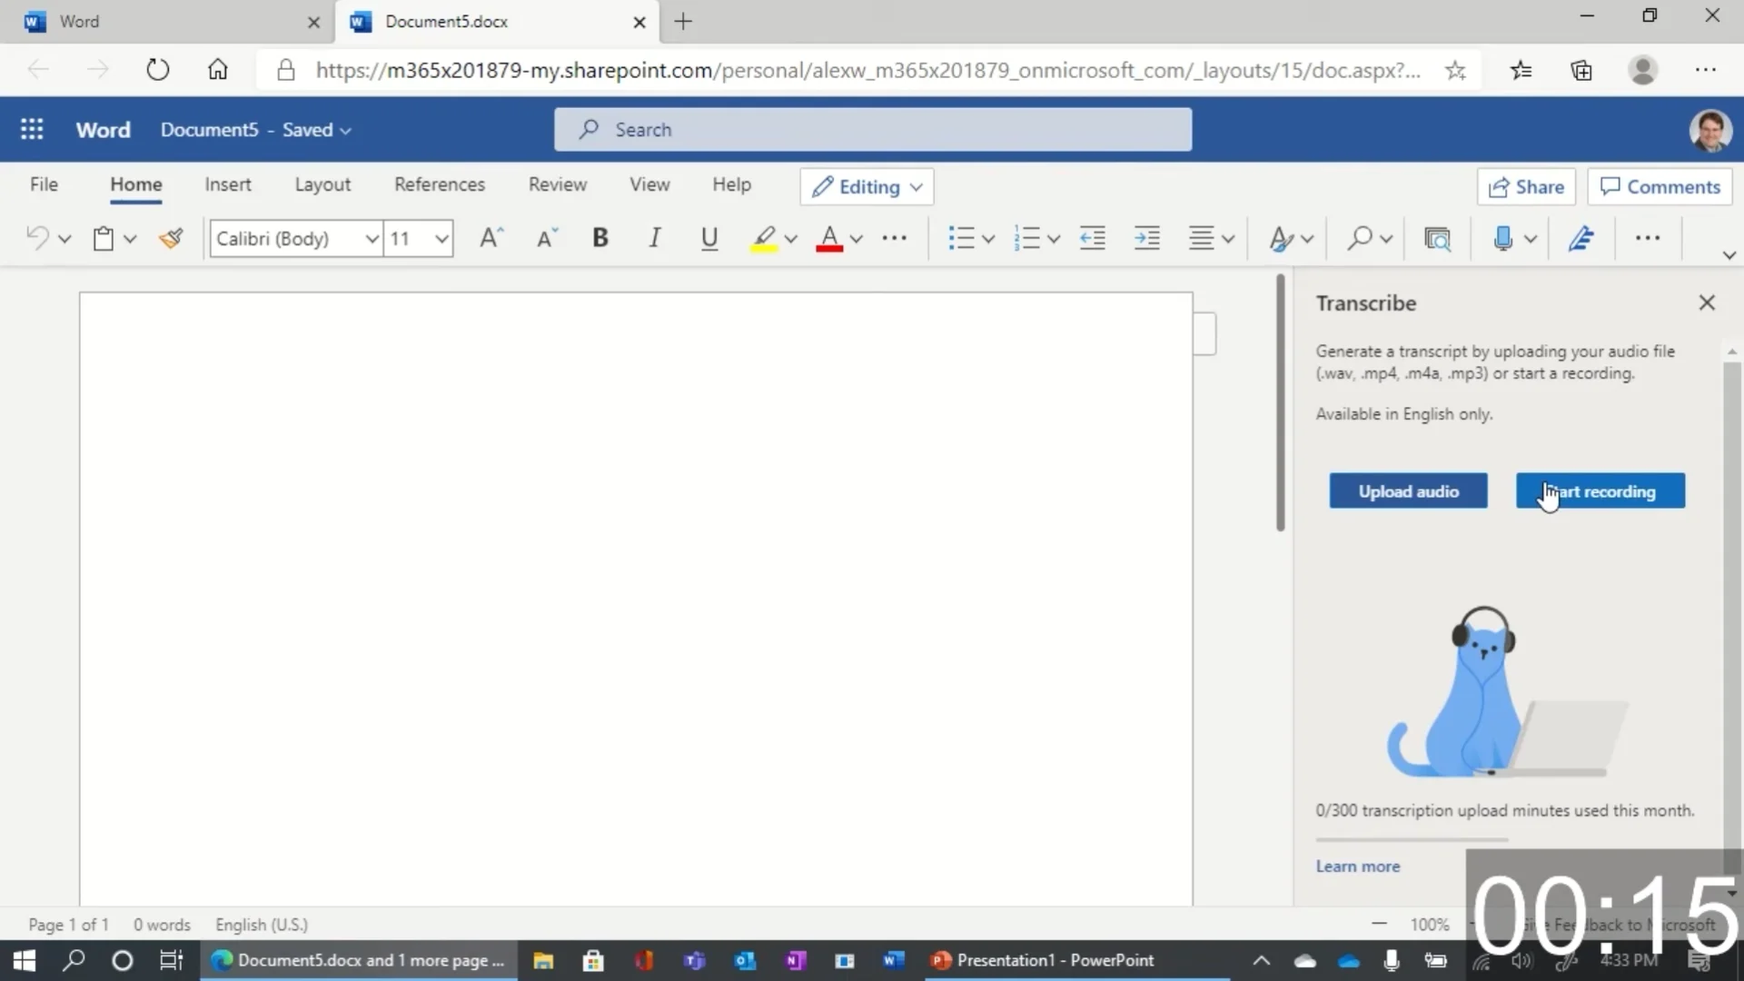
Task: Open File Explorer from taskbar
Action: 543,960
